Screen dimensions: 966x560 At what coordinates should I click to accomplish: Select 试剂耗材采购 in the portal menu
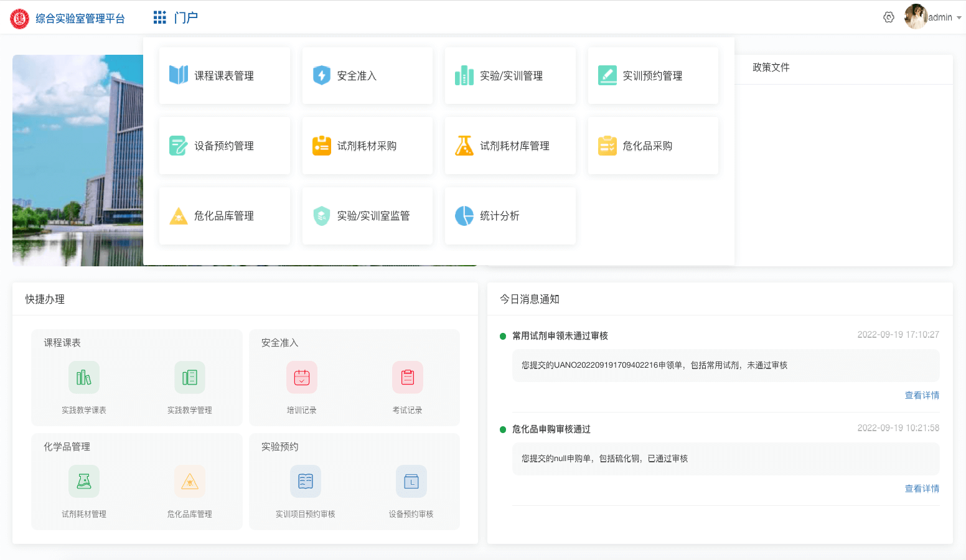(367, 146)
